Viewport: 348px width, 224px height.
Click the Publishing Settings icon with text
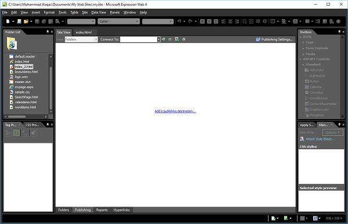[x=274, y=39]
